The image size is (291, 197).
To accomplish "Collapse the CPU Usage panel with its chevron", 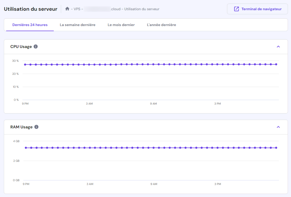I will [x=278, y=46].
